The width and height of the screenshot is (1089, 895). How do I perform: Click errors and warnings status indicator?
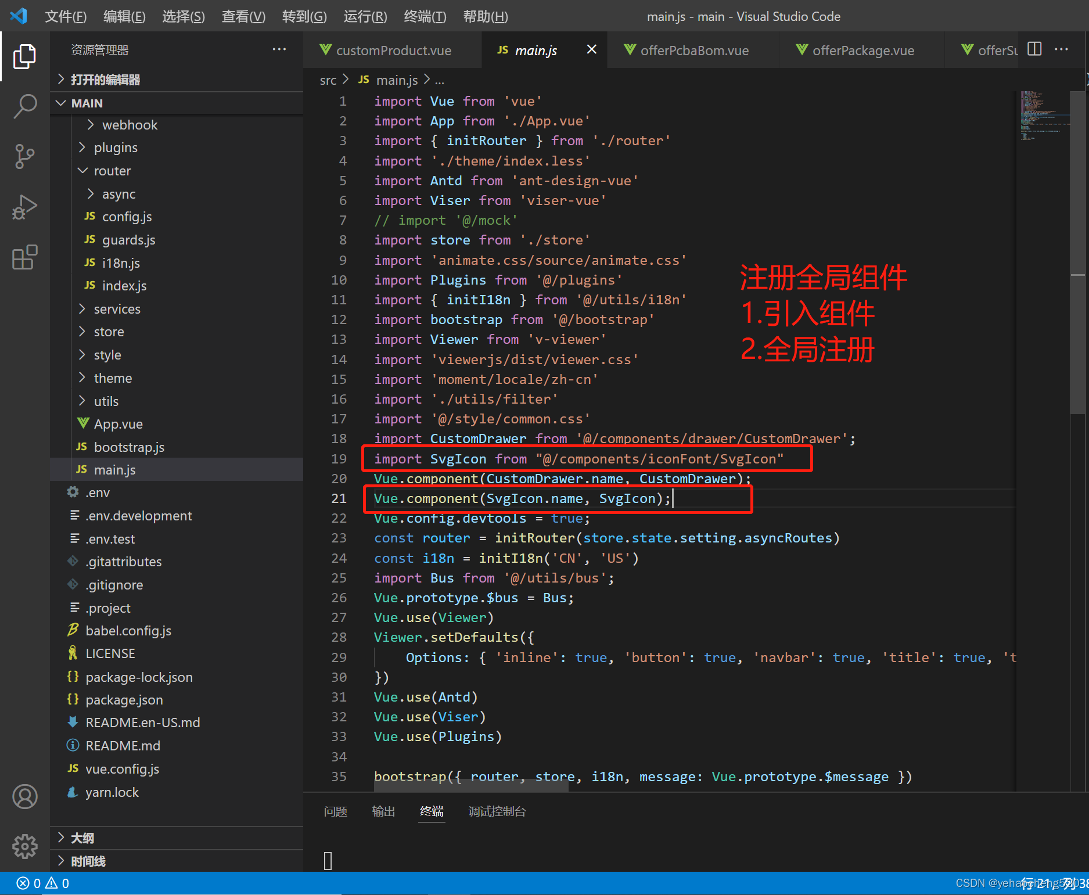[43, 883]
